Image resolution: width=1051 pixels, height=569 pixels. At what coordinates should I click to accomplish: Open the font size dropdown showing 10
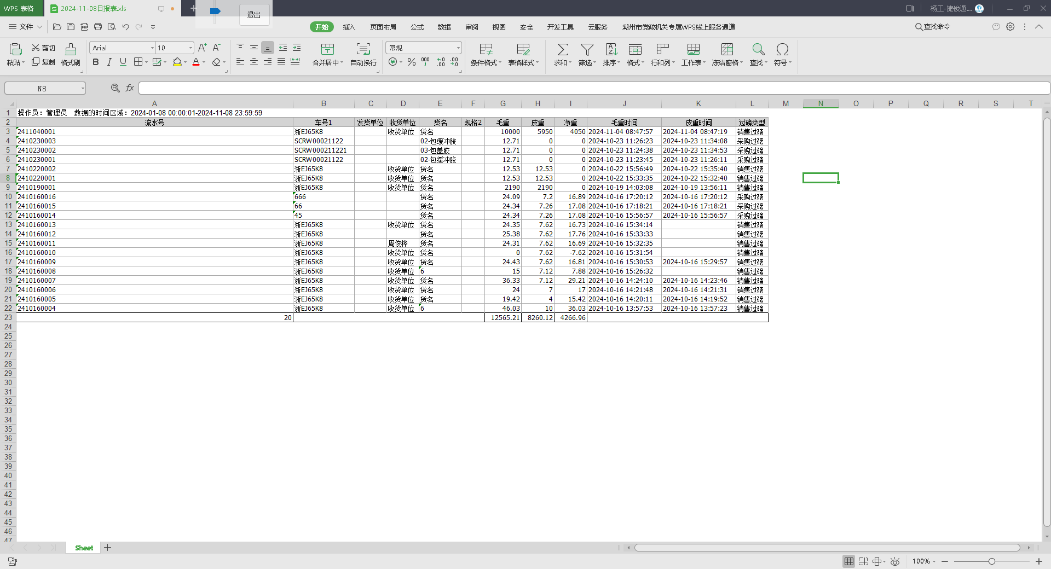tap(190, 48)
